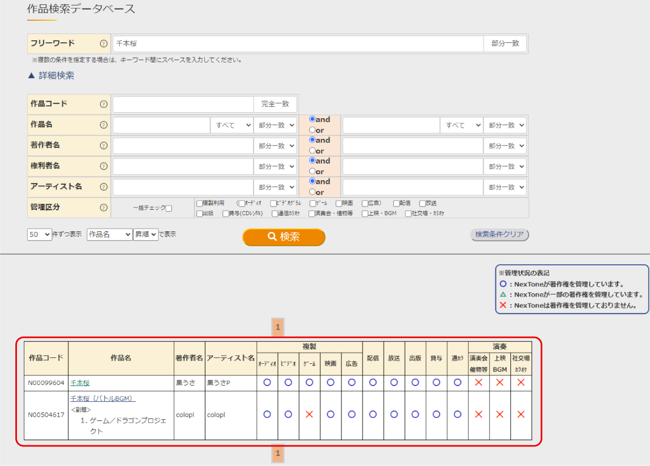Show help for the 著作者名 field
650x466 pixels.
click(104, 145)
